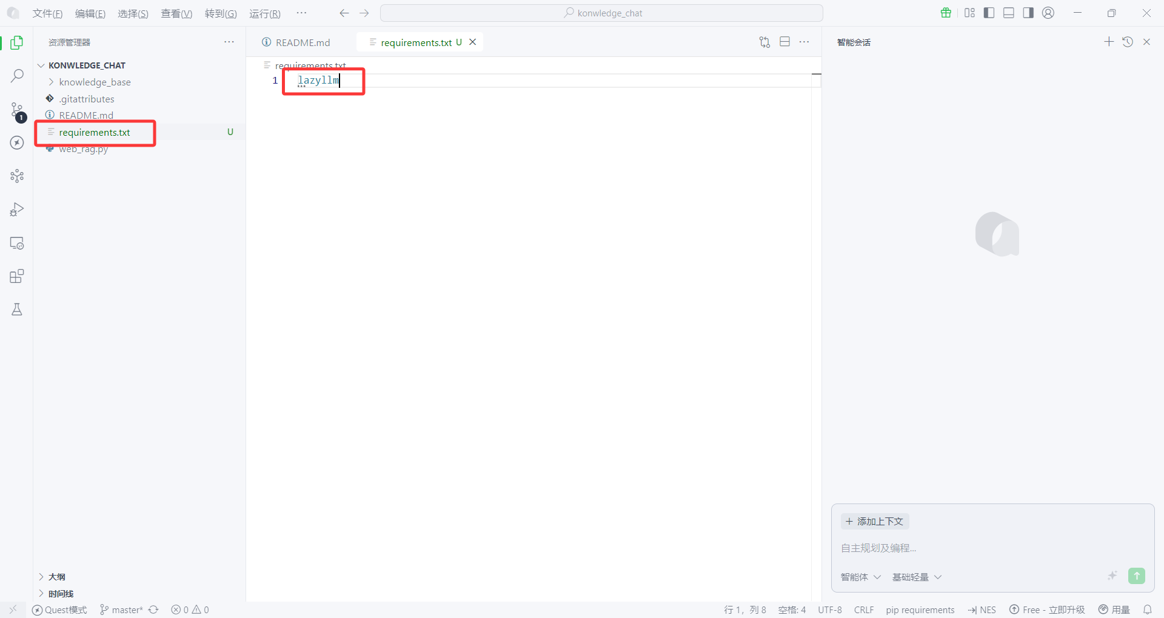This screenshot has height=618, width=1164.
Task: Open the Search view icon
Action: click(17, 76)
